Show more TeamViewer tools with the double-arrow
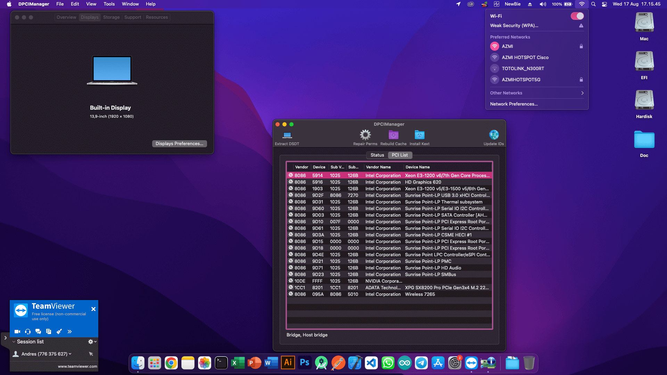This screenshot has height=375, width=667. (x=69, y=332)
